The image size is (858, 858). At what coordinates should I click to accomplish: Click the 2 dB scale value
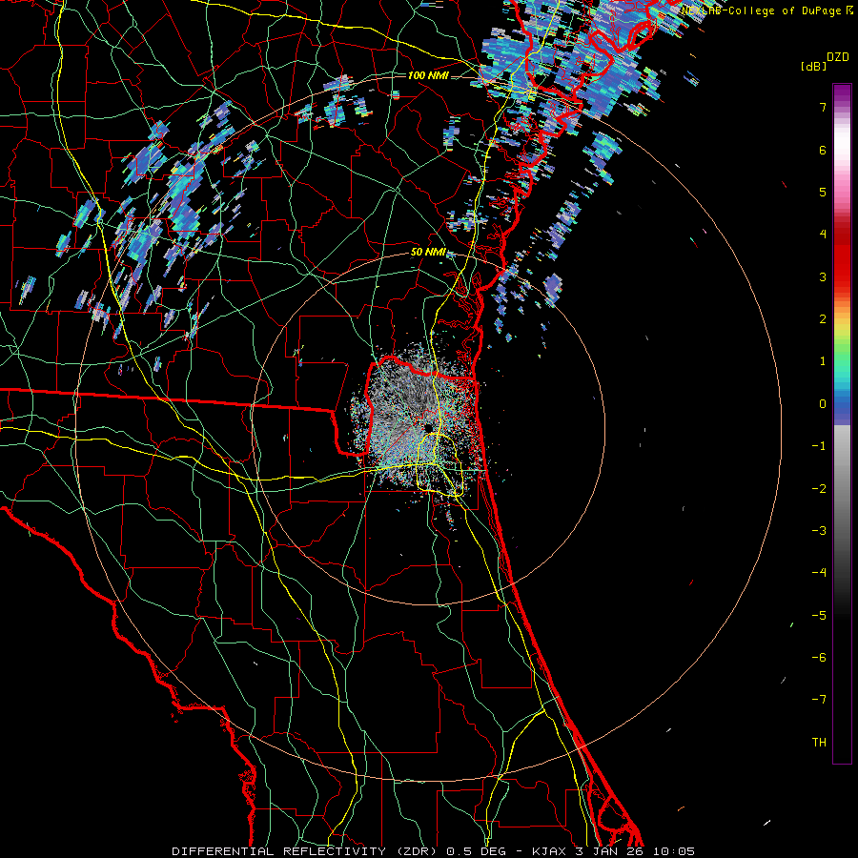pos(823,319)
